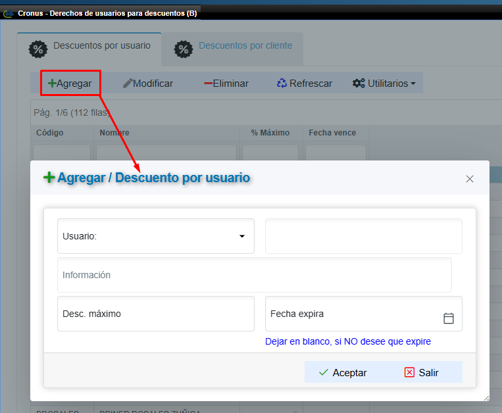Open the Utilitarios dropdown menu
502x413 pixels.
pyautogui.click(x=384, y=83)
